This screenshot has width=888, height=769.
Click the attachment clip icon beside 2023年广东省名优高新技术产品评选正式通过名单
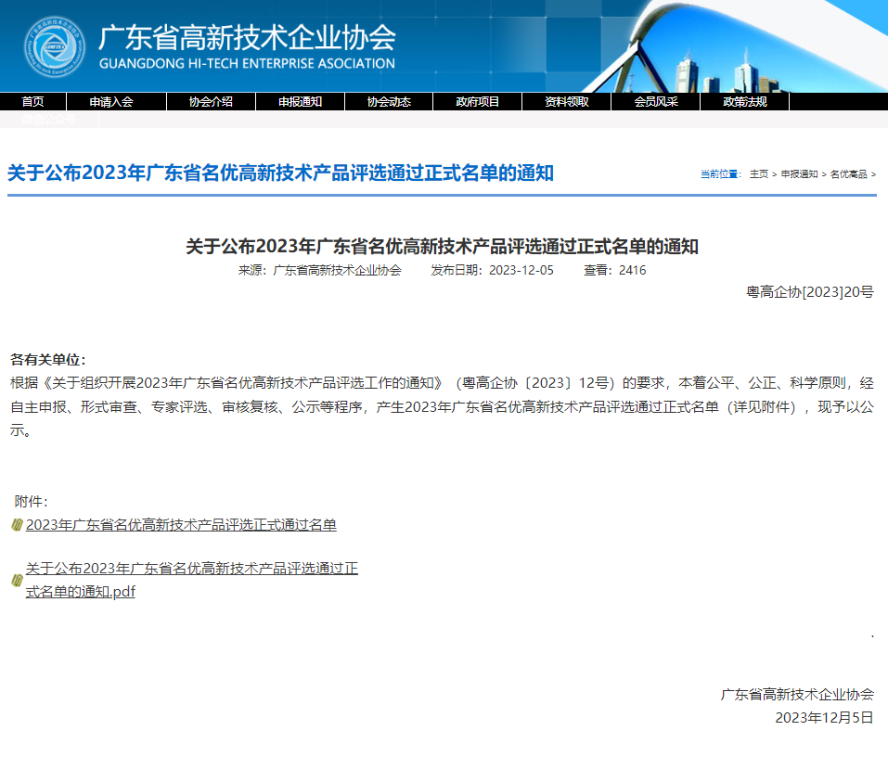click(17, 525)
